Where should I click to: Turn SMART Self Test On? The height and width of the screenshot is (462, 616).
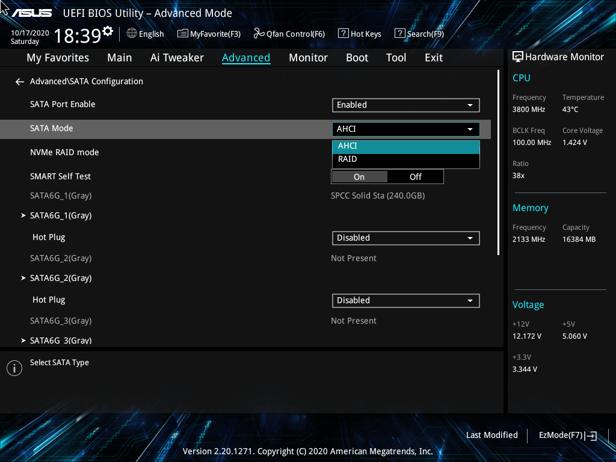359,177
